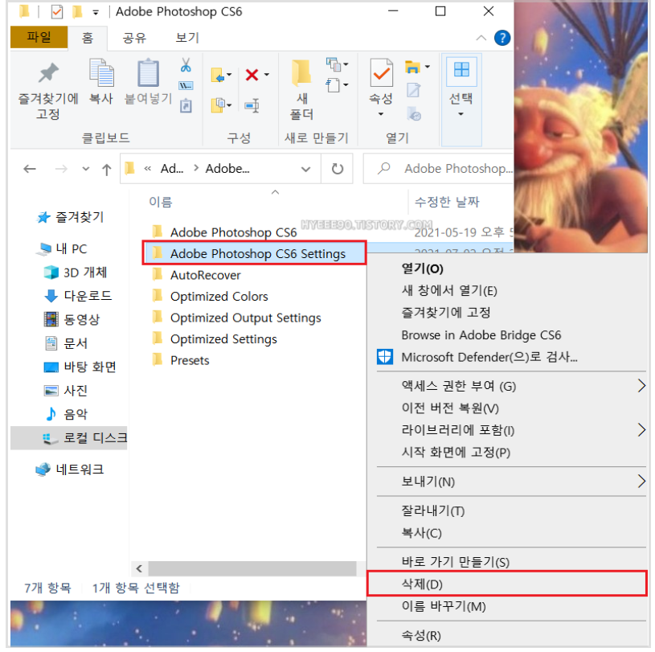This screenshot has width=655, height=652.
Task: Select Optimized Output Settings folder
Action: click(236, 318)
